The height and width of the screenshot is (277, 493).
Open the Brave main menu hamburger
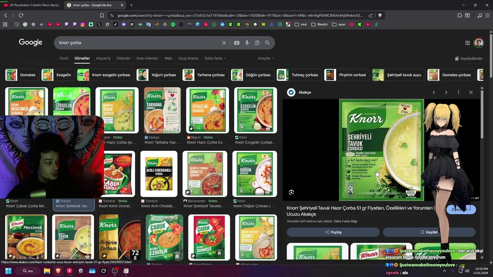(488, 15)
